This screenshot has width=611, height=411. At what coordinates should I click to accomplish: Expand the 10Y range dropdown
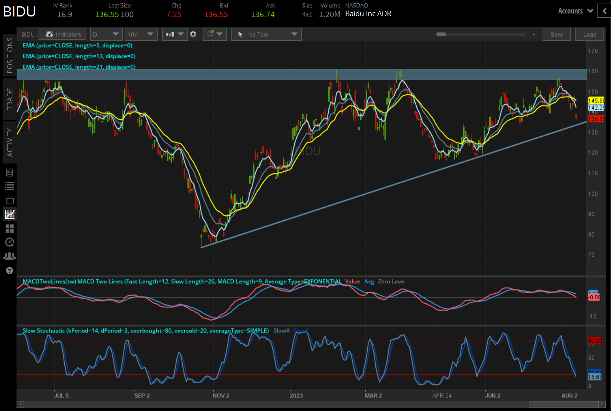pyautogui.click(x=141, y=34)
